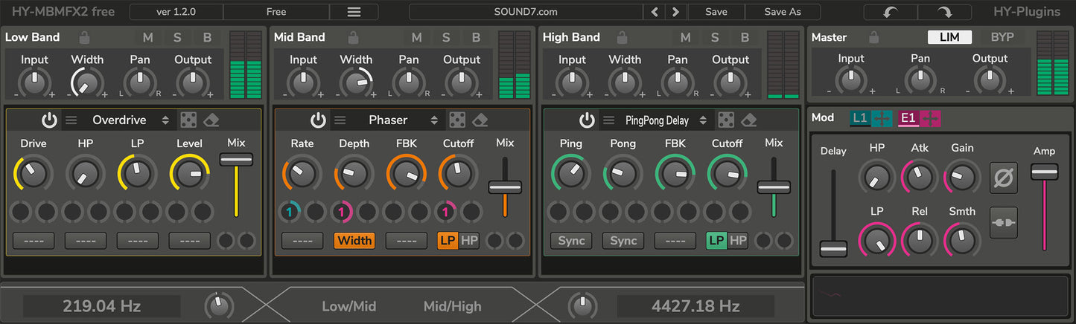
Task: Click L1 modulation assign crosshair
Action: pos(882,118)
